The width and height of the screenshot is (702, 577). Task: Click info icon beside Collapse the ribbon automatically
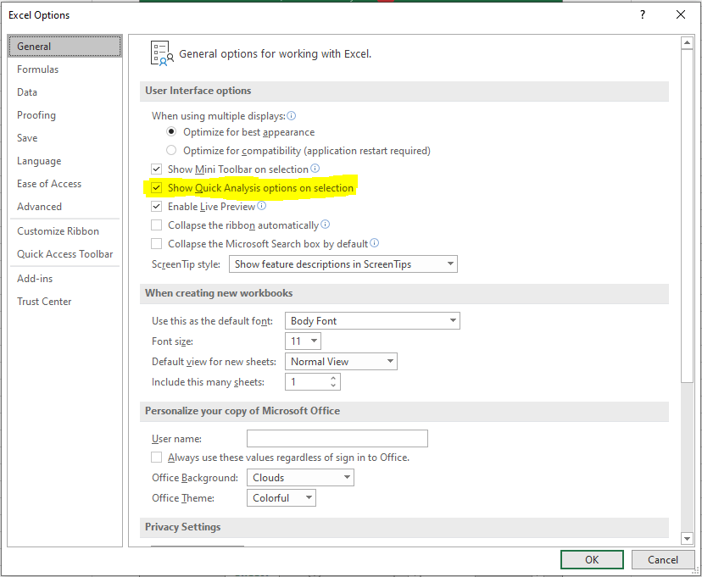(x=326, y=224)
